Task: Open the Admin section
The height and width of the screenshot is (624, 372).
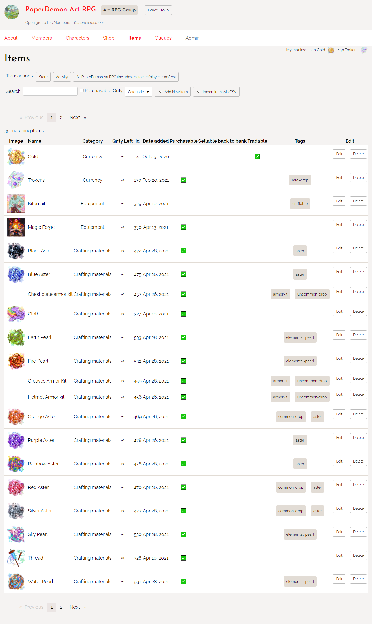Action: (x=192, y=38)
